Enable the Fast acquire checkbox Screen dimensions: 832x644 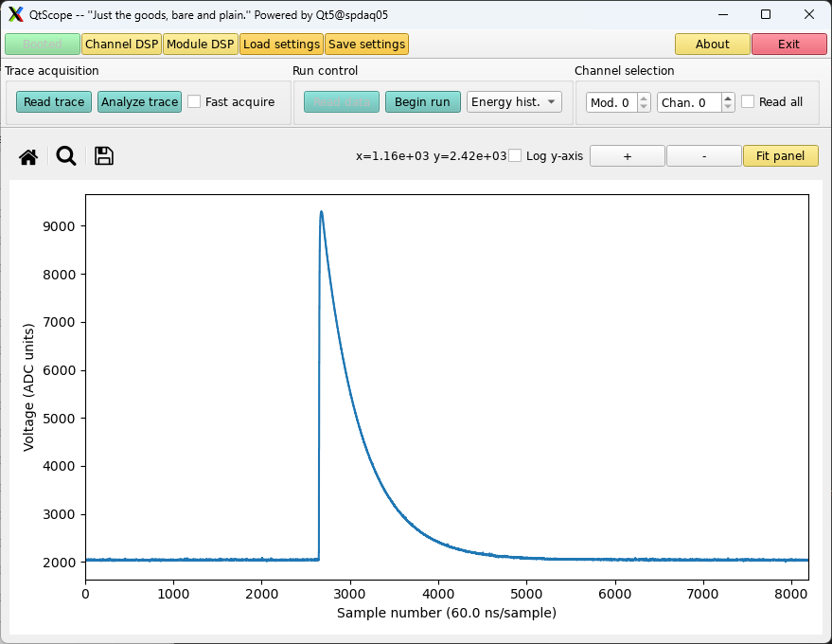(194, 101)
